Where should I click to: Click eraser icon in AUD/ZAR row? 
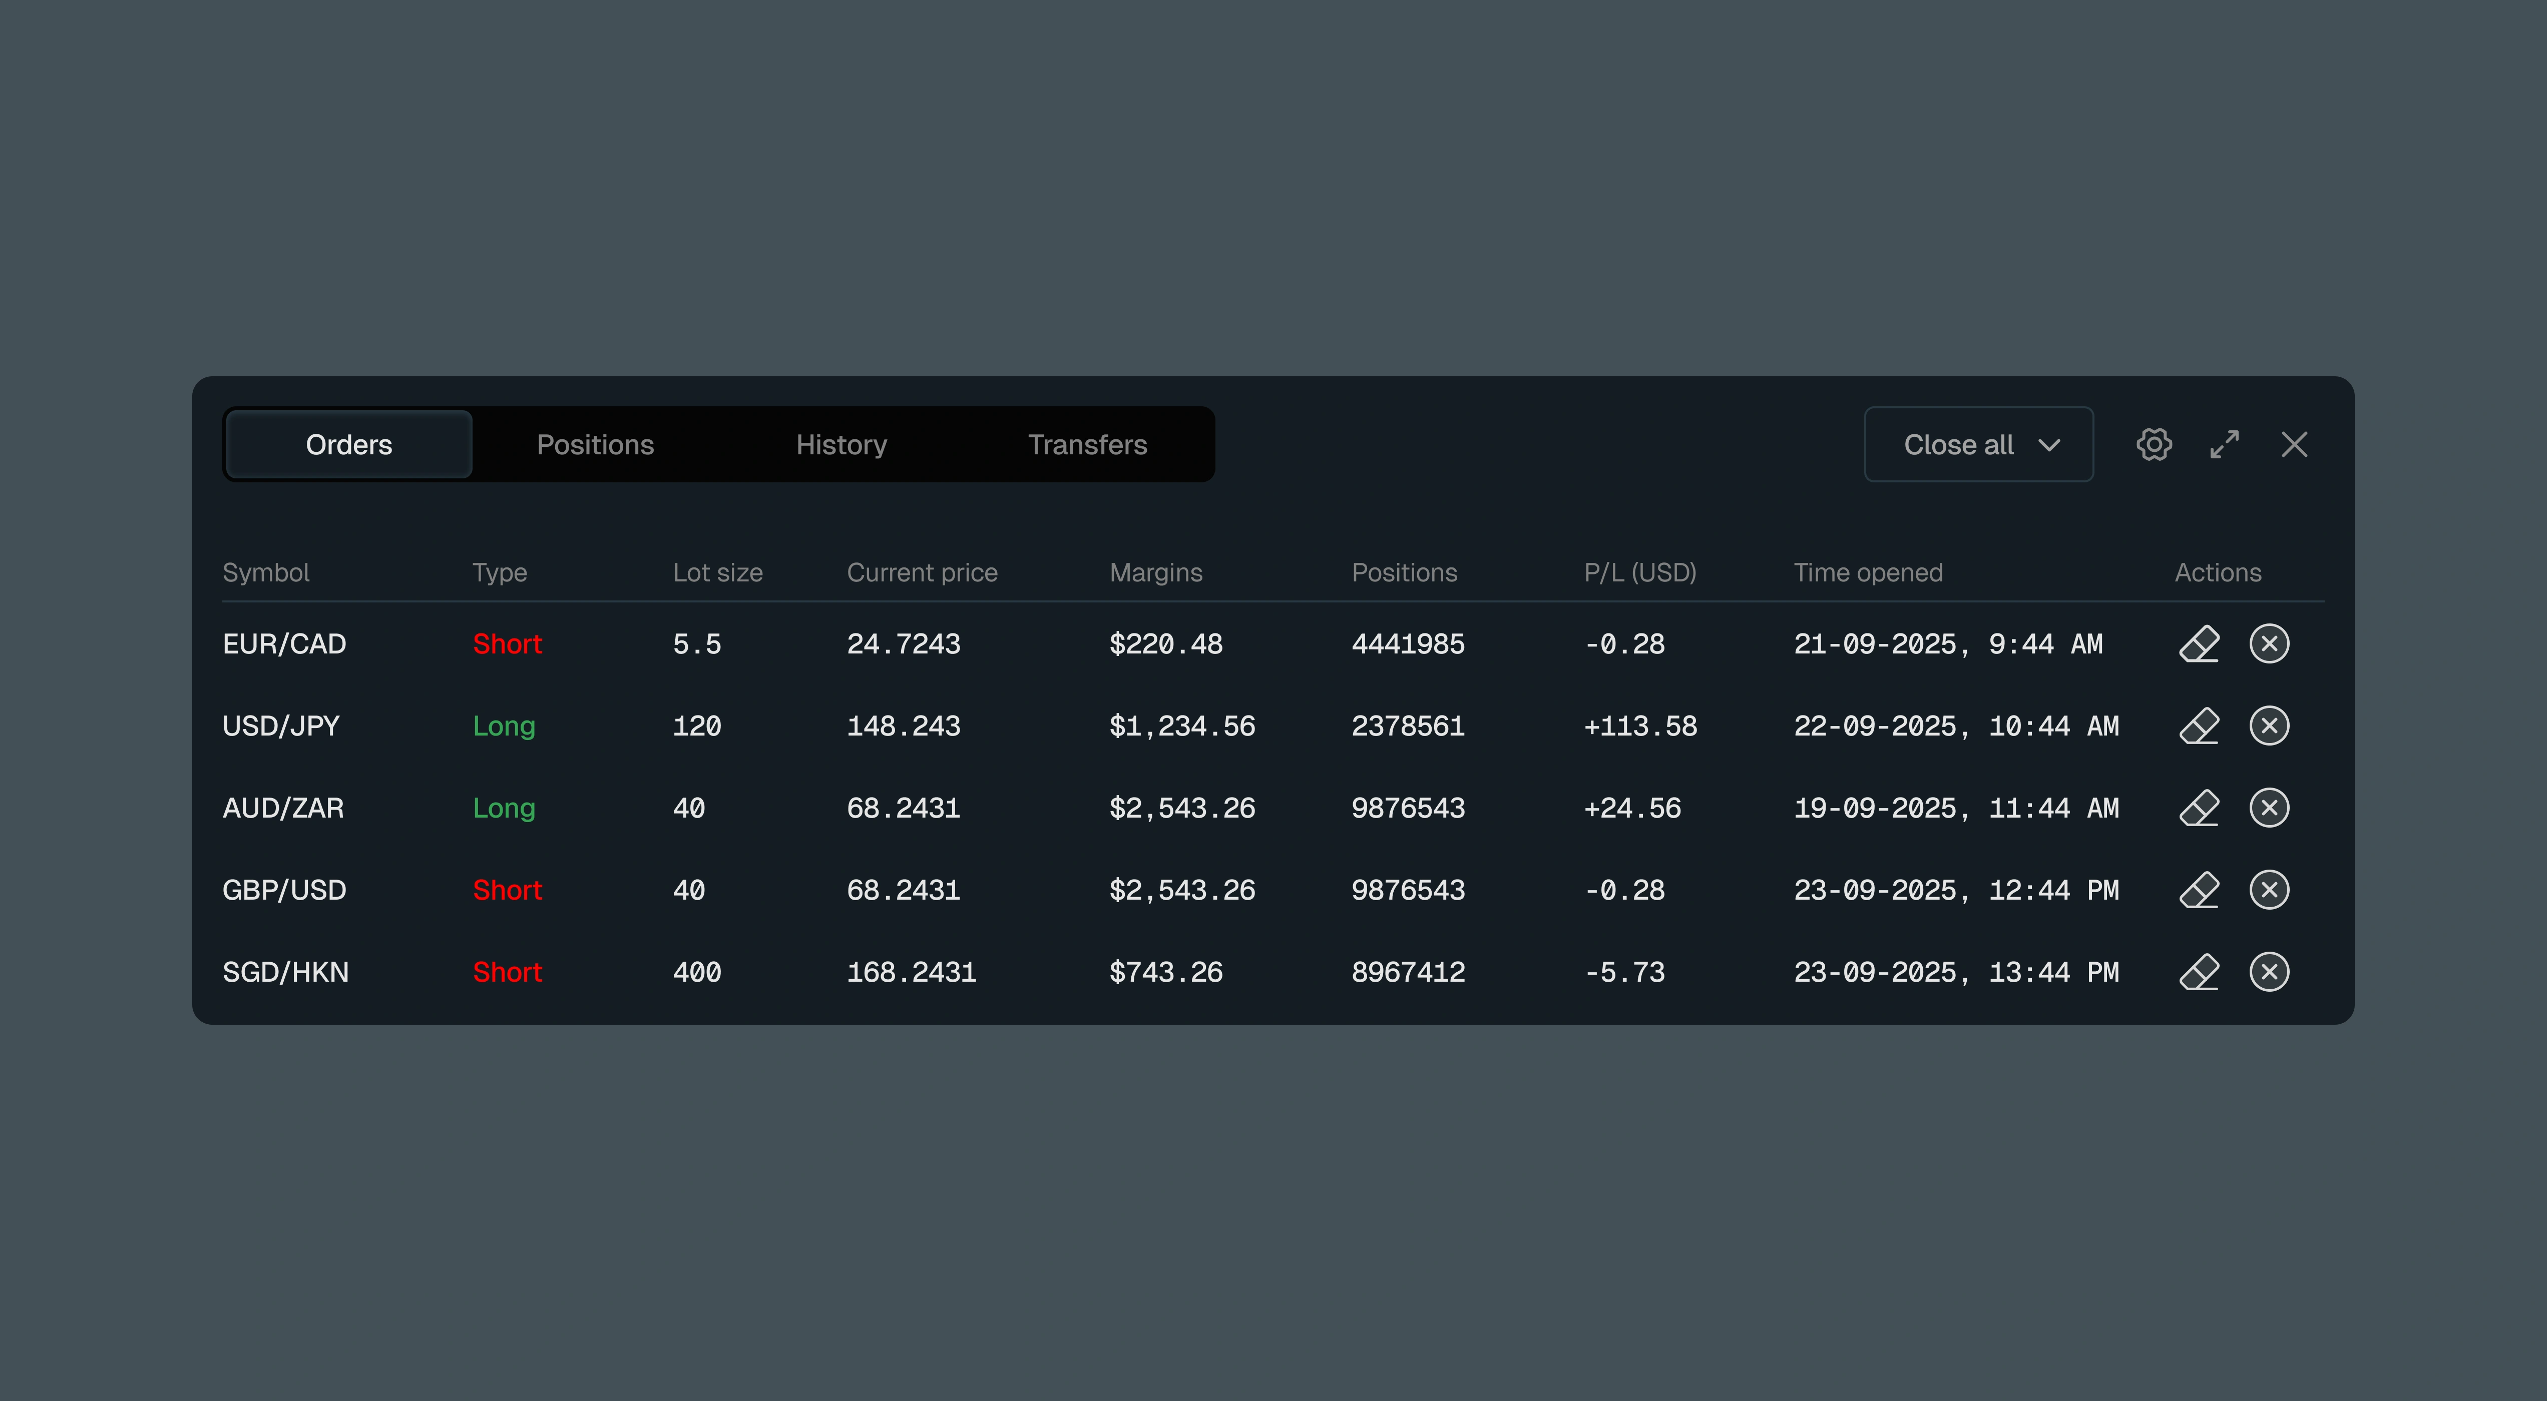tap(2199, 808)
